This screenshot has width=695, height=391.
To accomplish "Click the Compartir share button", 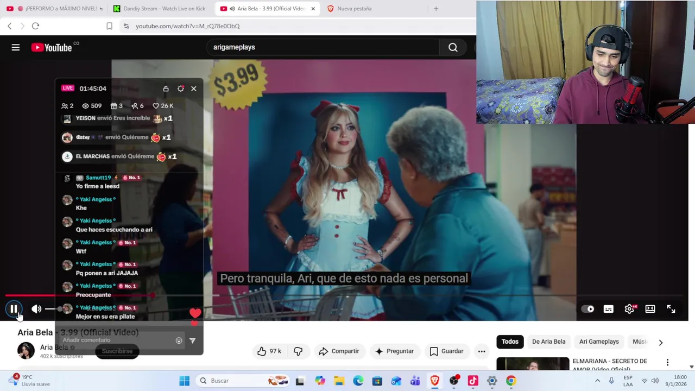I will click(339, 351).
